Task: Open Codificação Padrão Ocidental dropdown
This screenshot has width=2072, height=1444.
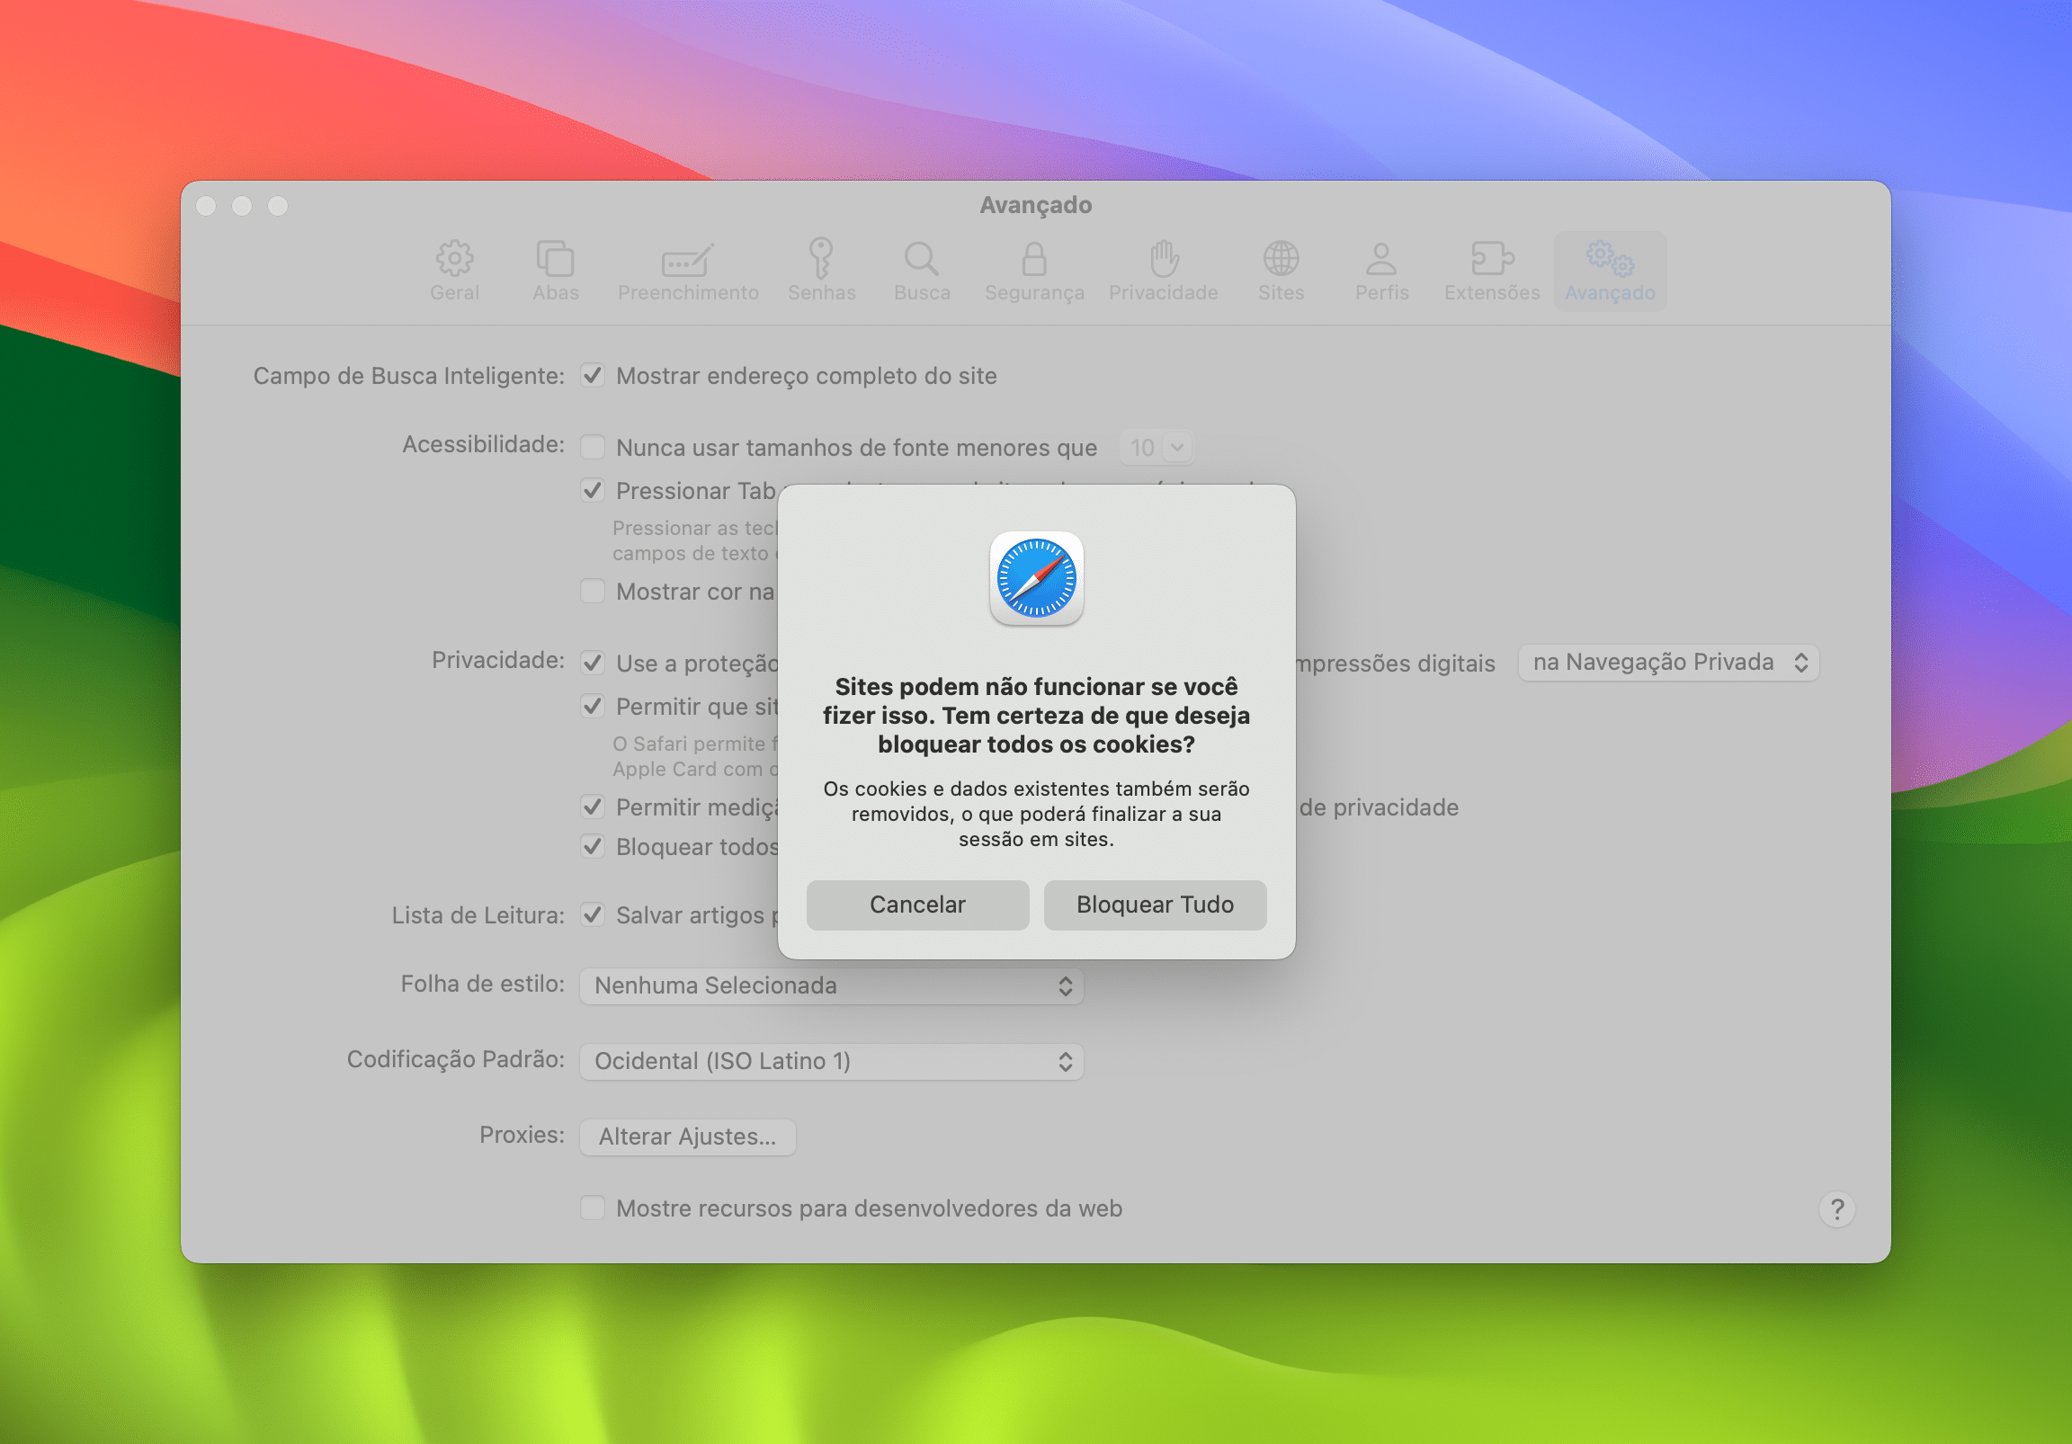Action: pyautogui.click(x=831, y=1061)
